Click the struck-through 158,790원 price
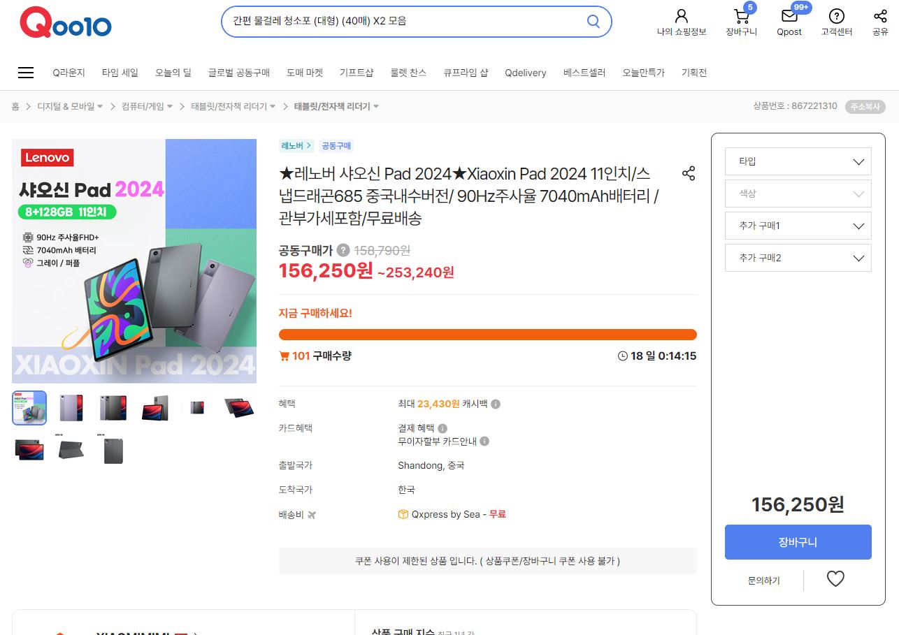This screenshot has width=899, height=635. tap(382, 250)
